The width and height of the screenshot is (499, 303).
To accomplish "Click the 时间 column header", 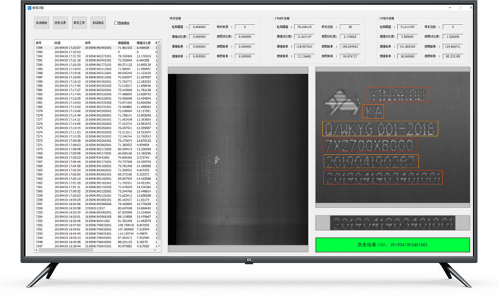I will point(58,43).
